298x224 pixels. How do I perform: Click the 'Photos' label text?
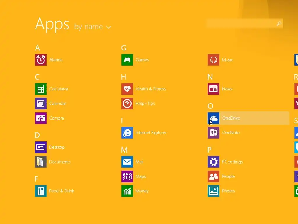228,191
